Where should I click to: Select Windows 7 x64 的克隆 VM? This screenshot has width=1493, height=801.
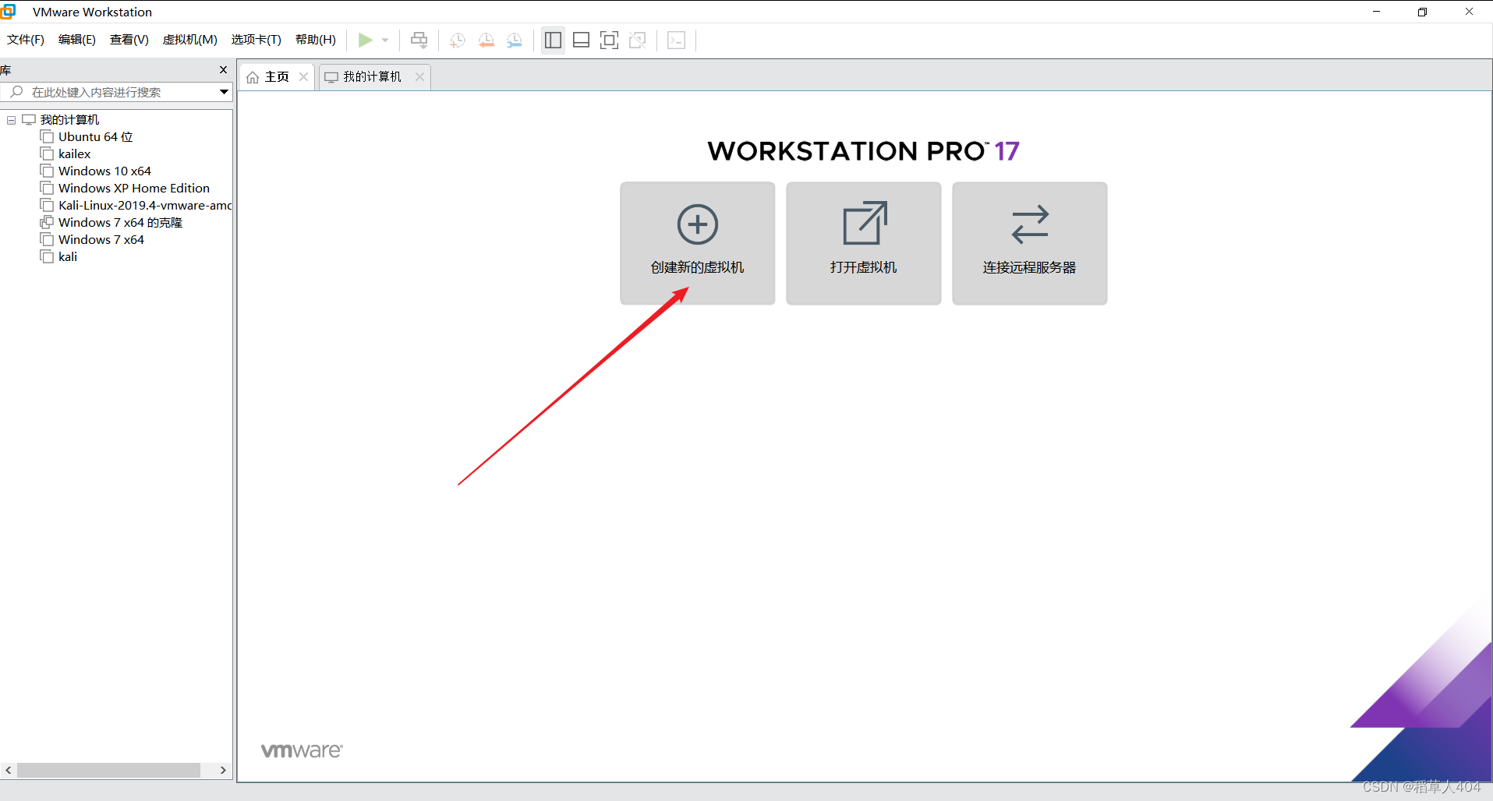pos(120,223)
